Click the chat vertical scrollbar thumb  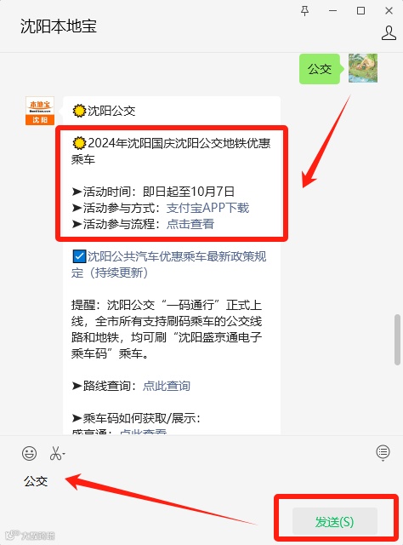pyautogui.click(x=397, y=340)
